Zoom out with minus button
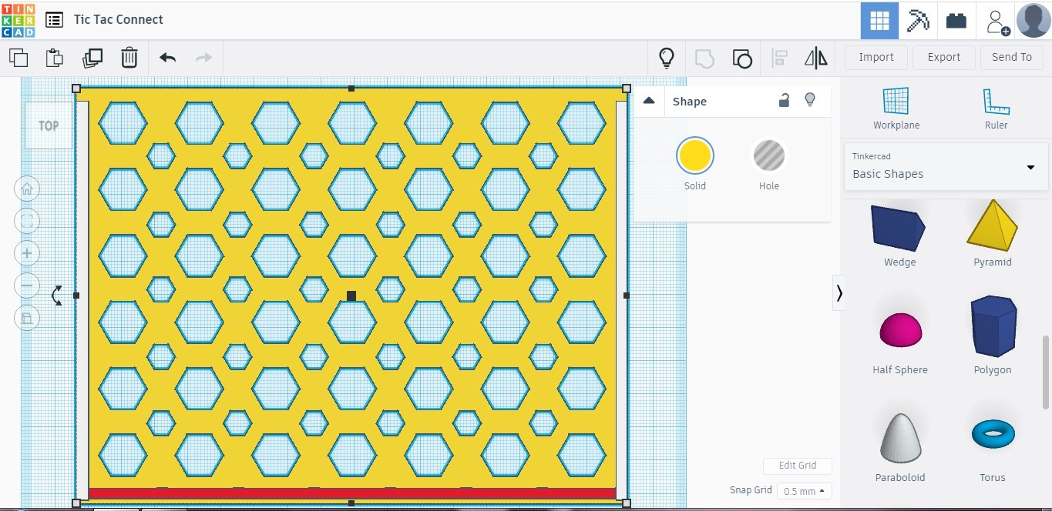Viewport: 1052px width, 511px height. point(27,286)
